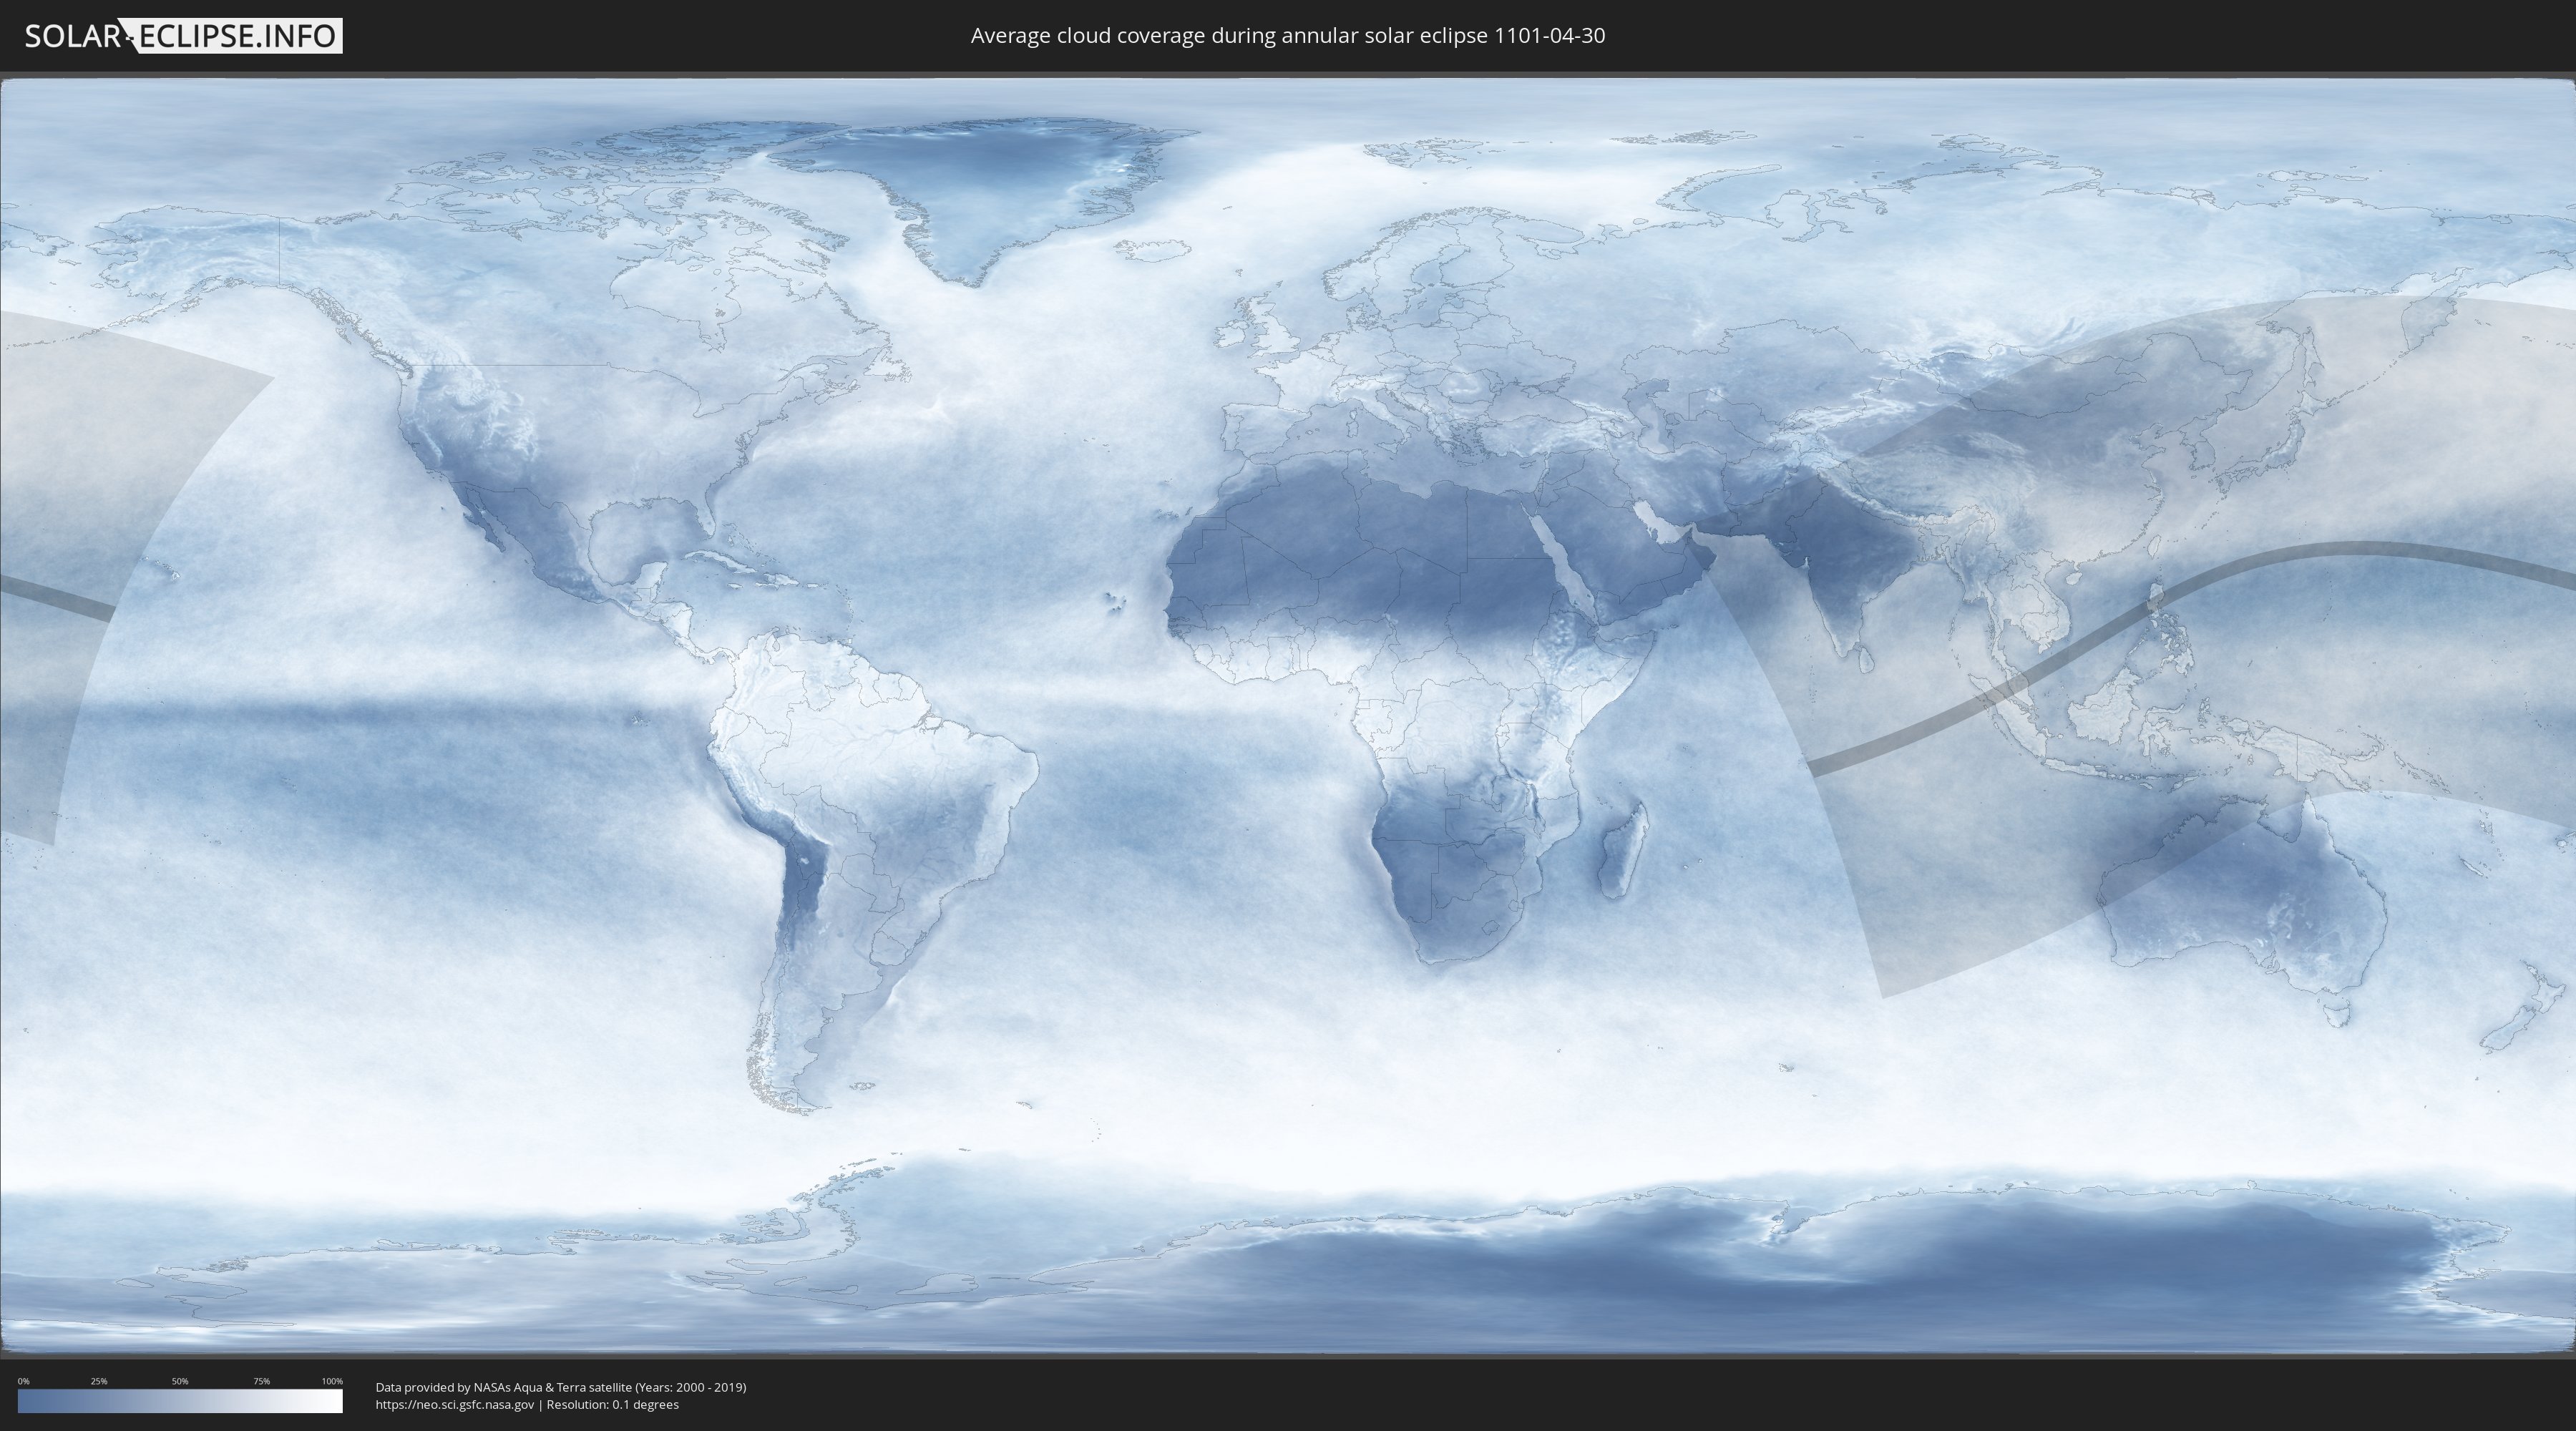Click the cloud coverage color gradient legend
This screenshot has width=2576, height=1431.
(180, 1401)
